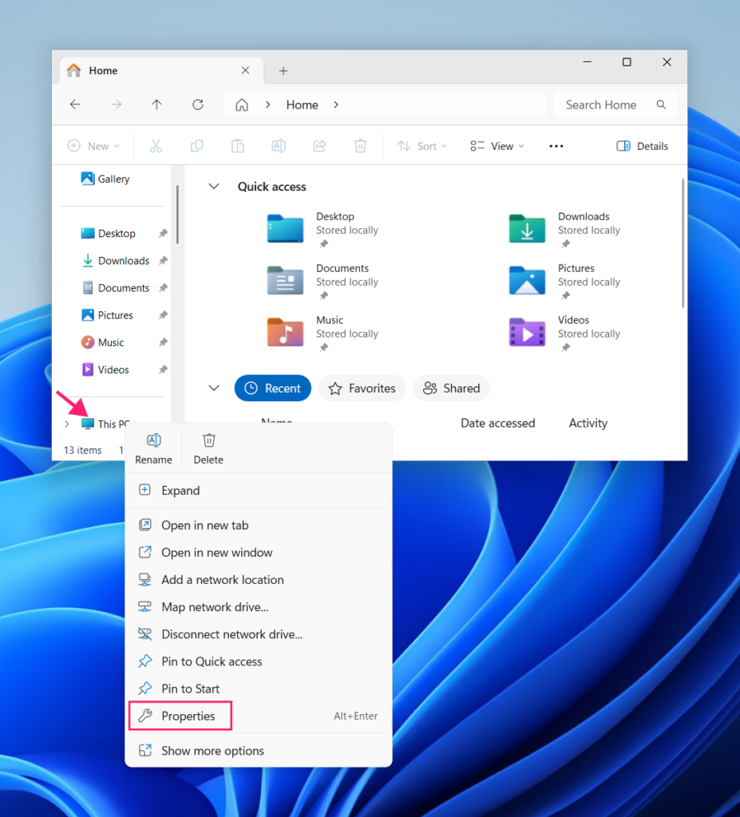Switch to the Recent filter
This screenshot has width=740, height=817.
273,389
